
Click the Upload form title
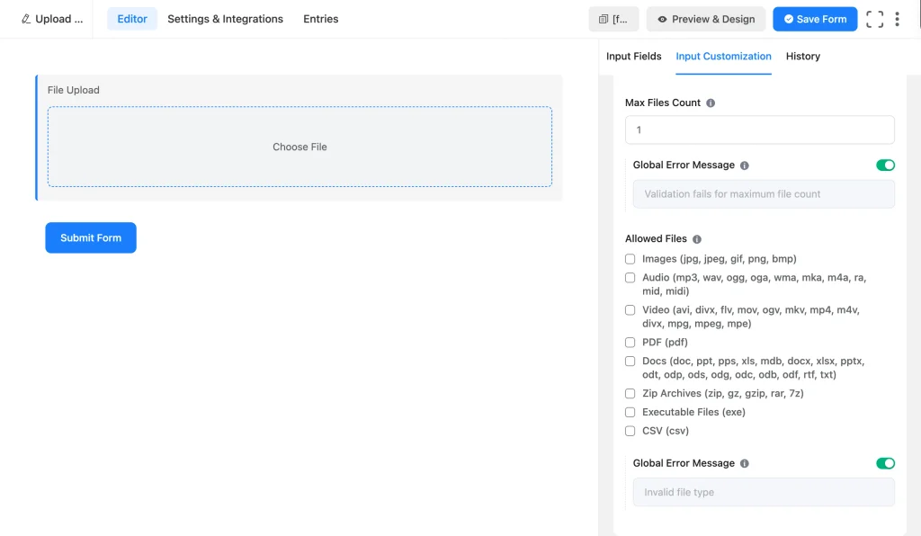58,19
